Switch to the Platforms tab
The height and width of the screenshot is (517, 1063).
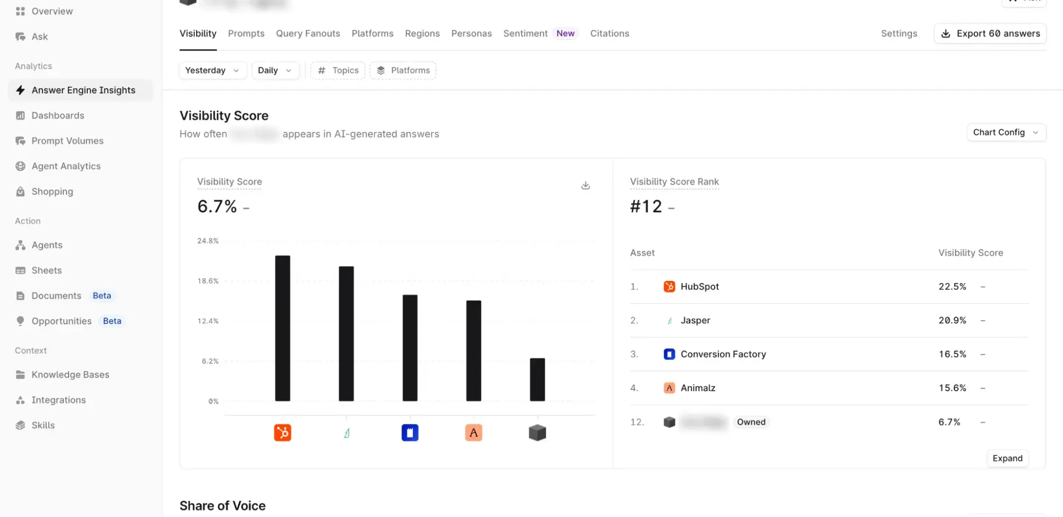pyautogui.click(x=372, y=34)
